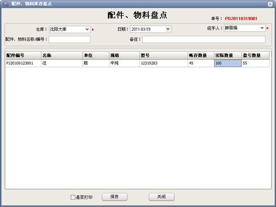Image resolution: width=276 pixels, height=207 pixels.
Task: Close the 配件、物料库存盘点 dialog window
Action: (270, 4)
